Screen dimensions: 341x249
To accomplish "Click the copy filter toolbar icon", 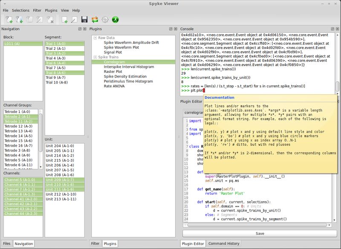I will point(29,20).
